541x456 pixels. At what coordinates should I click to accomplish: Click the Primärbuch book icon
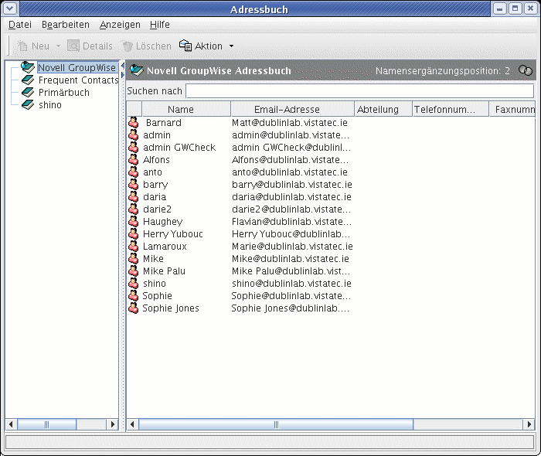click(x=28, y=93)
